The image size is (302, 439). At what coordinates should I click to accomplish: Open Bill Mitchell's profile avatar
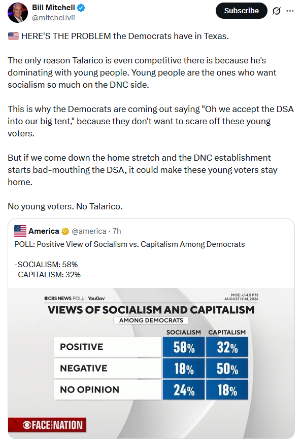18,12
